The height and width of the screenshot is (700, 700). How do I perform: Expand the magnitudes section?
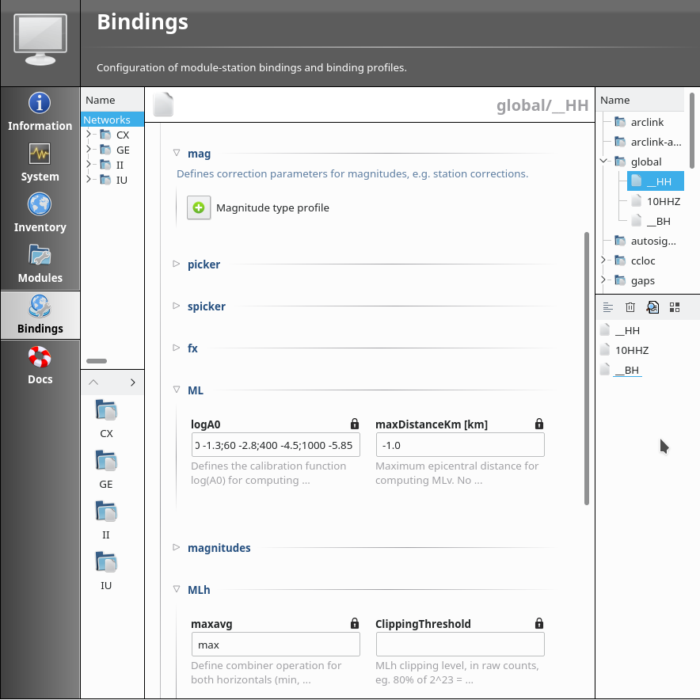(x=177, y=547)
